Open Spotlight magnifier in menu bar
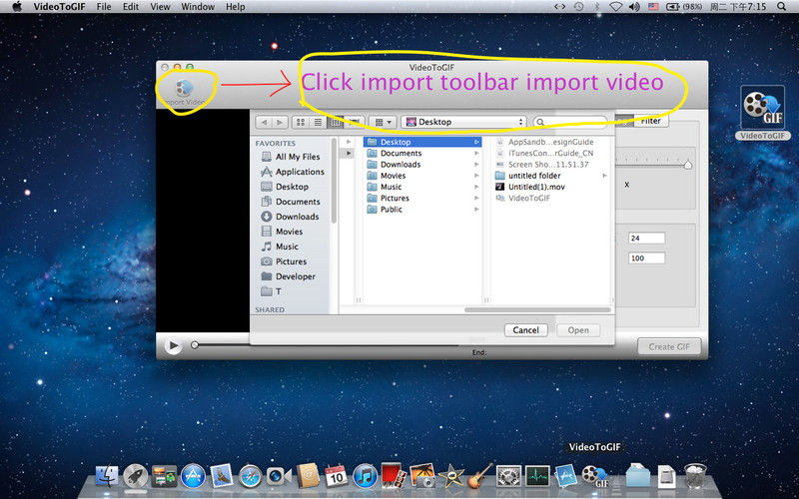The image size is (799, 499). (x=781, y=7)
